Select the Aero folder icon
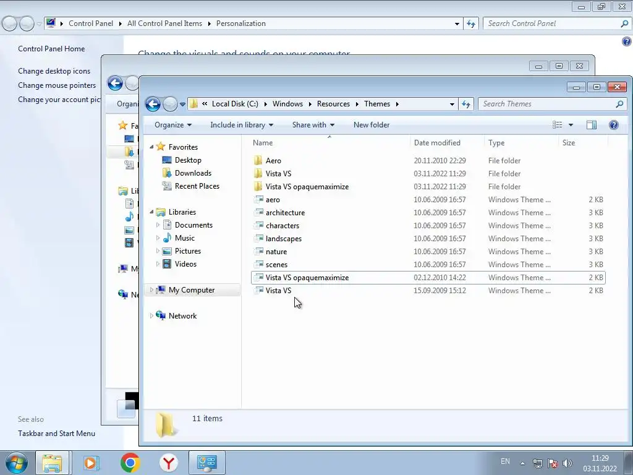The height and width of the screenshot is (475, 633). coord(258,160)
